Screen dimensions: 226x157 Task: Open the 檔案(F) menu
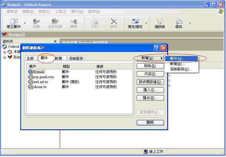12,11
